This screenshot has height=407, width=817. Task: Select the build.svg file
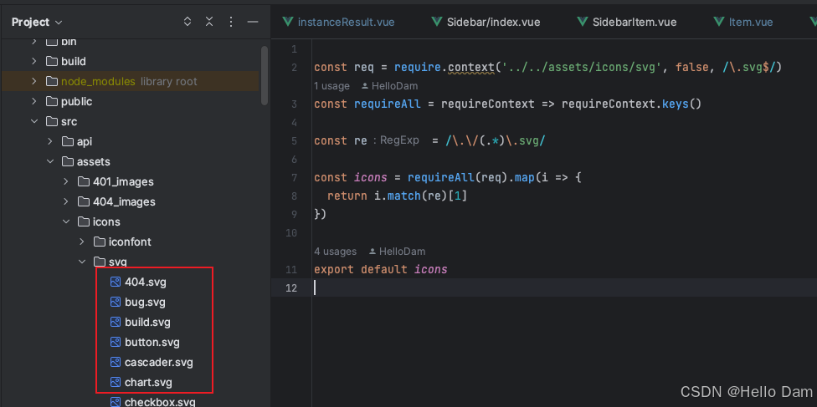(x=147, y=322)
